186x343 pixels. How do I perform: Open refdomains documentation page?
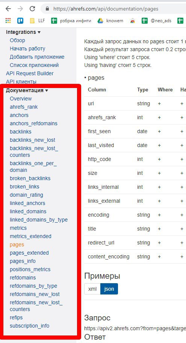tap(23, 278)
